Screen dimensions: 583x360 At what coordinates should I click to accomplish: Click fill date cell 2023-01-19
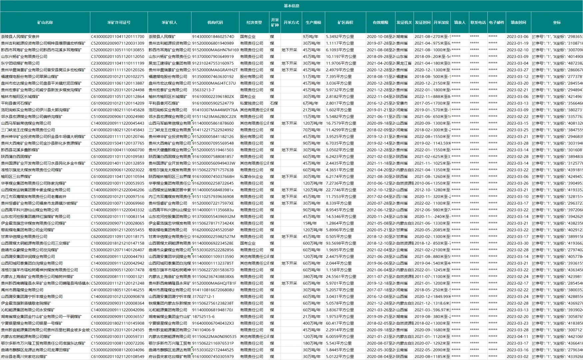tap(518, 43)
